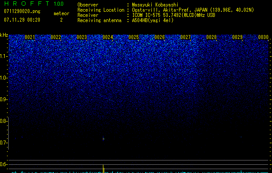The height and width of the screenshot is (173, 272).
Task: Click the timestamp 07.11.29 00:20
Action: point(22,20)
